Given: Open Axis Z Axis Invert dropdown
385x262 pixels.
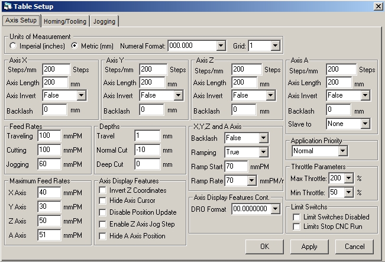Looking at the screenshot, I should click(271, 95).
